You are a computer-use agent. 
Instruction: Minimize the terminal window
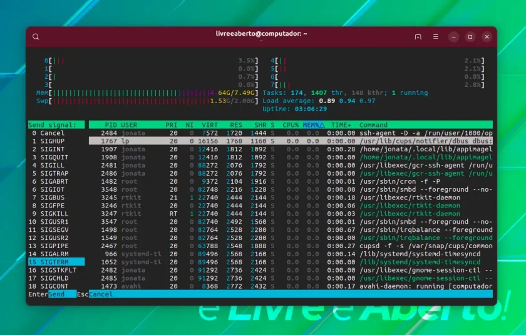click(x=453, y=37)
